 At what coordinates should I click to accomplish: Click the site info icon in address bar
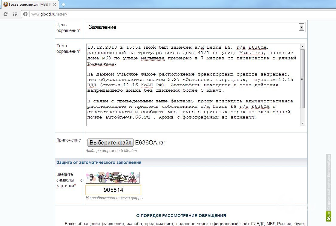[25, 14]
